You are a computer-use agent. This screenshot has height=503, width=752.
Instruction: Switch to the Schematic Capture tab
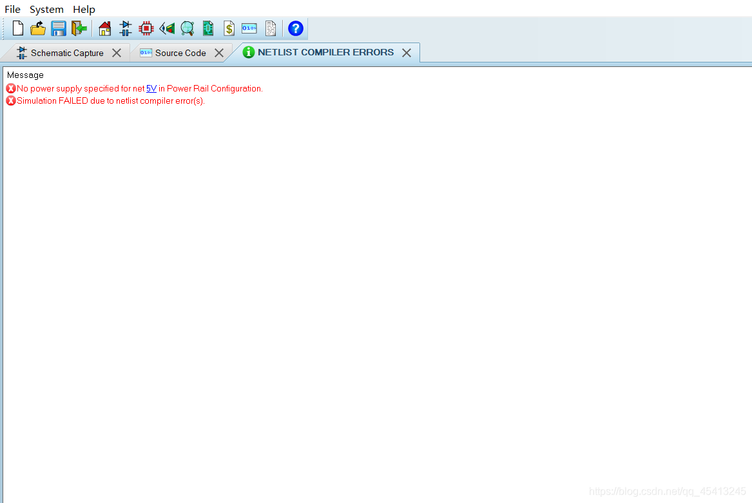[67, 53]
